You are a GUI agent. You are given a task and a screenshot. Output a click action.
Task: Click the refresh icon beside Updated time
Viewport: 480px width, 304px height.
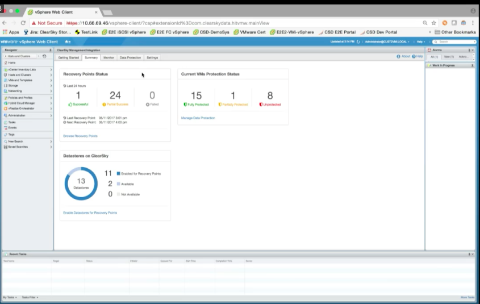[358, 41]
